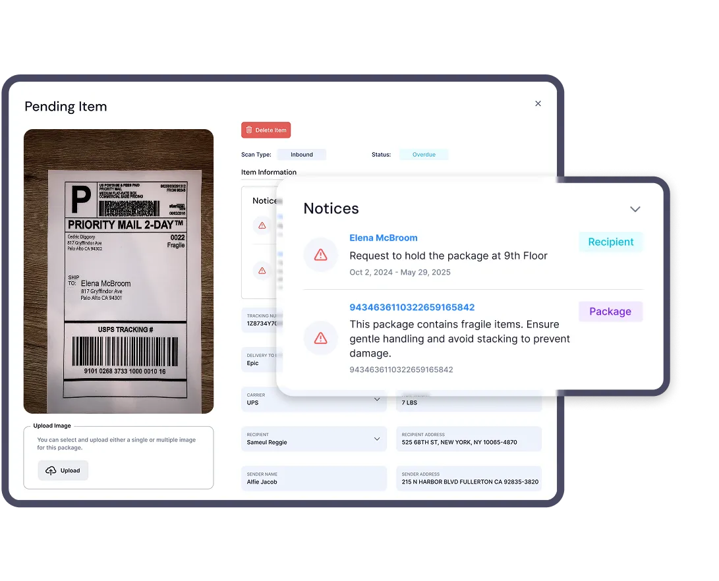Click first warning icon in background Notices card

tap(262, 225)
